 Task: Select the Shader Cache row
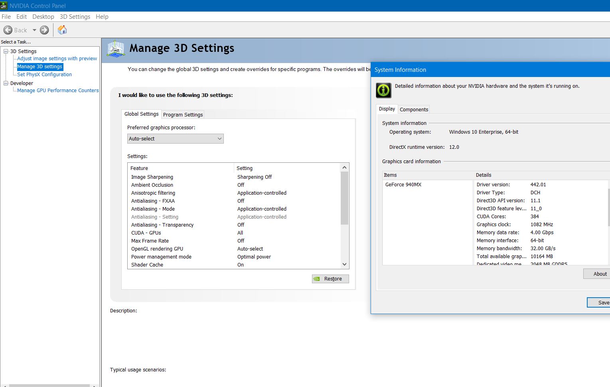234,265
